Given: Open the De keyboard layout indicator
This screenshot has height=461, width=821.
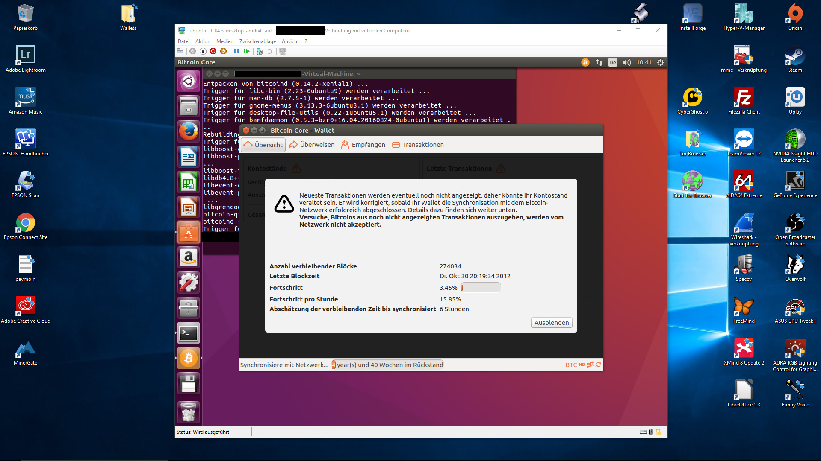Looking at the screenshot, I should pos(612,62).
